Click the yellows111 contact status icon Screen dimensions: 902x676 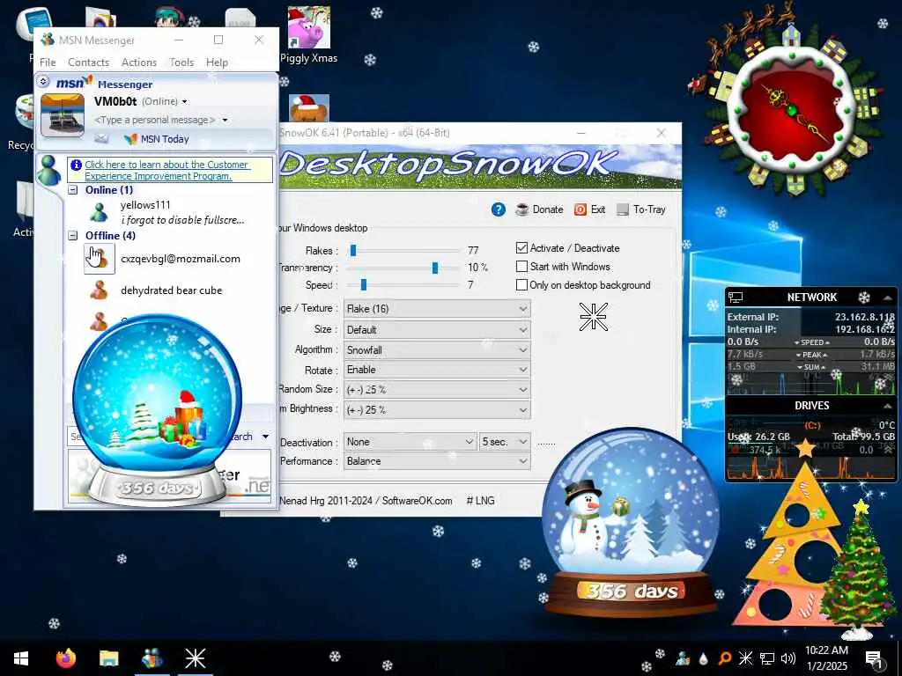99,212
